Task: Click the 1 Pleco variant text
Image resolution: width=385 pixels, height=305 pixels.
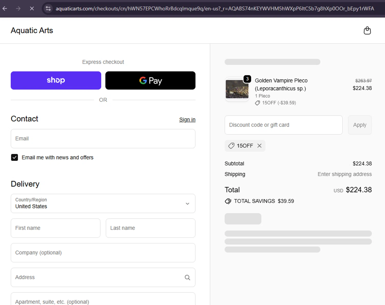Action: click(x=262, y=96)
